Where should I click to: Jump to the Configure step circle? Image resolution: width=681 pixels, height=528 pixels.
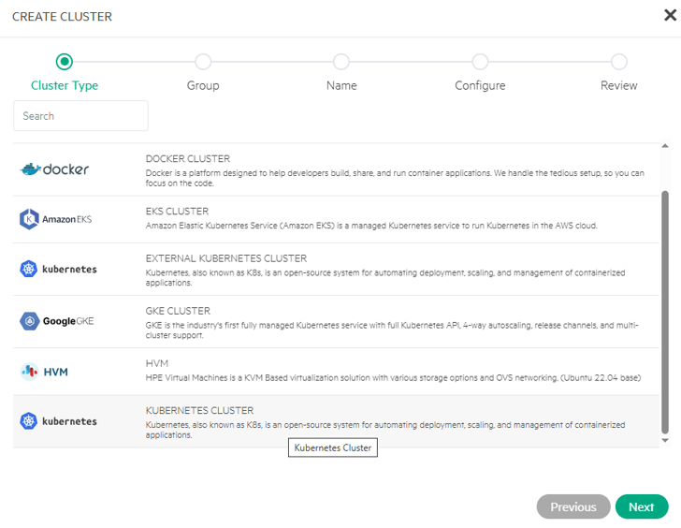[x=480, y=62]
